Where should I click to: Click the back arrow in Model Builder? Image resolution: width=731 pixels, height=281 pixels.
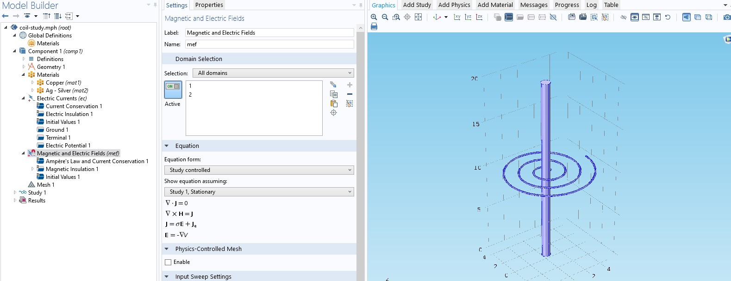6,16
